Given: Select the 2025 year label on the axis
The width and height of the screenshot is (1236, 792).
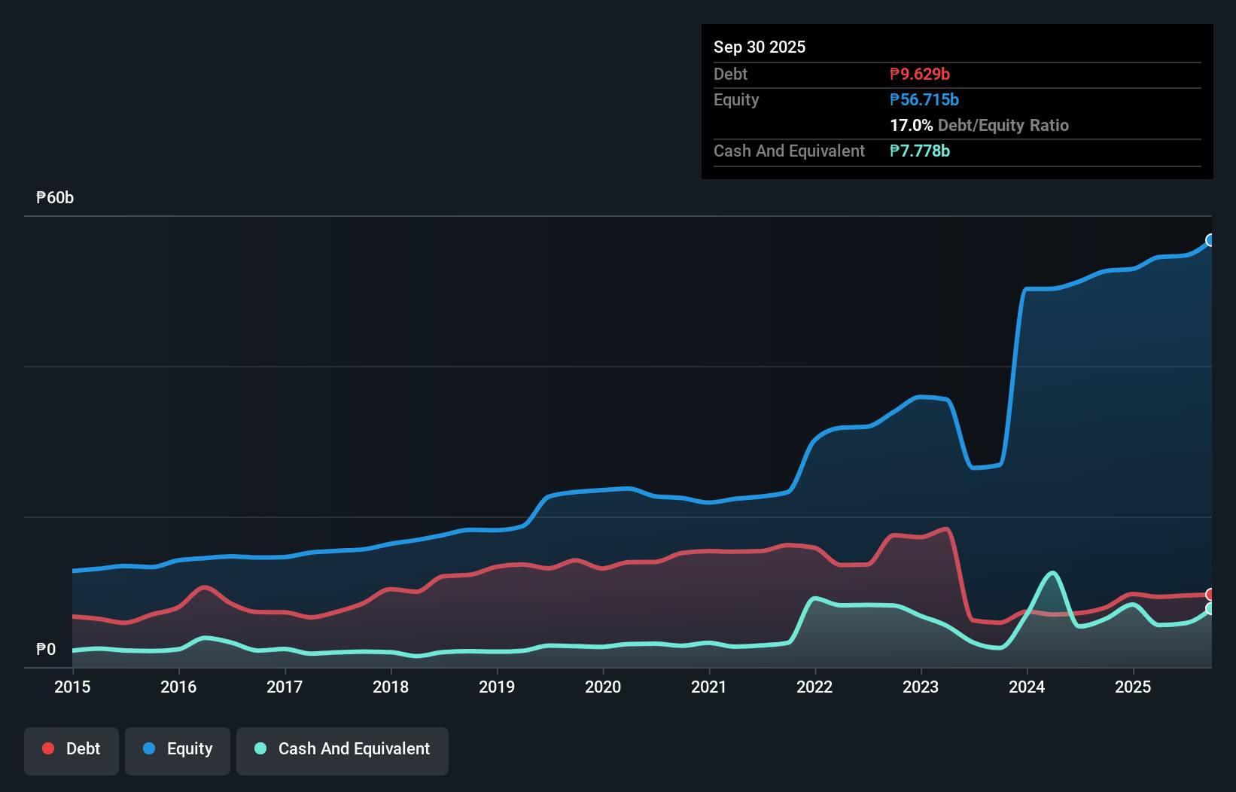Looking at the screenshot, I should (x=1134, y=687).
